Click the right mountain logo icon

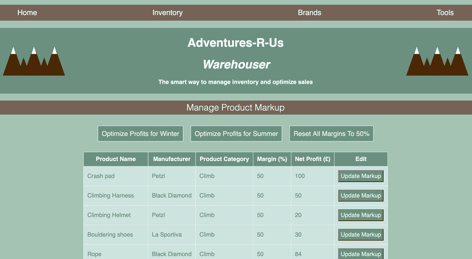(437, 61)
